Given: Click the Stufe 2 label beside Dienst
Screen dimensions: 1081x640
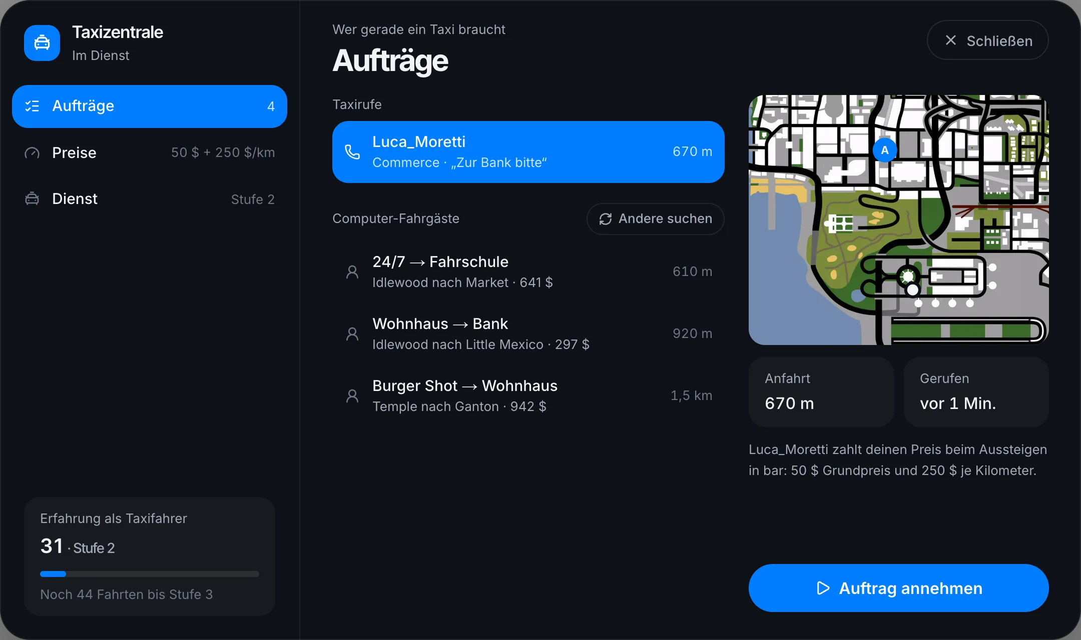Looking at the screenshot, I should coord(253,199).
